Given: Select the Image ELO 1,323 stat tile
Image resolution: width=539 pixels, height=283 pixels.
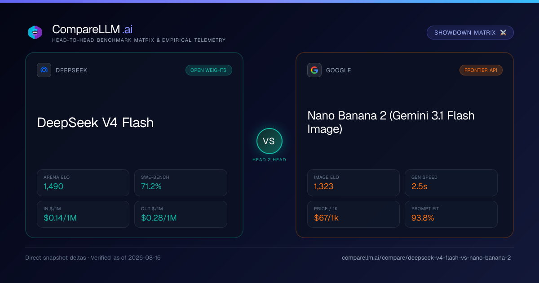Looking at the screenshot, I should tap(353, 183).
